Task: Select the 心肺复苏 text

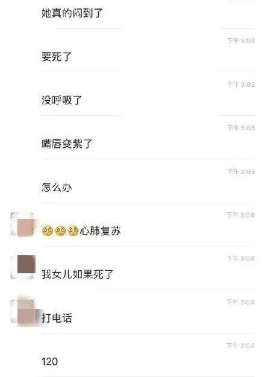Action: coord(100,231)
